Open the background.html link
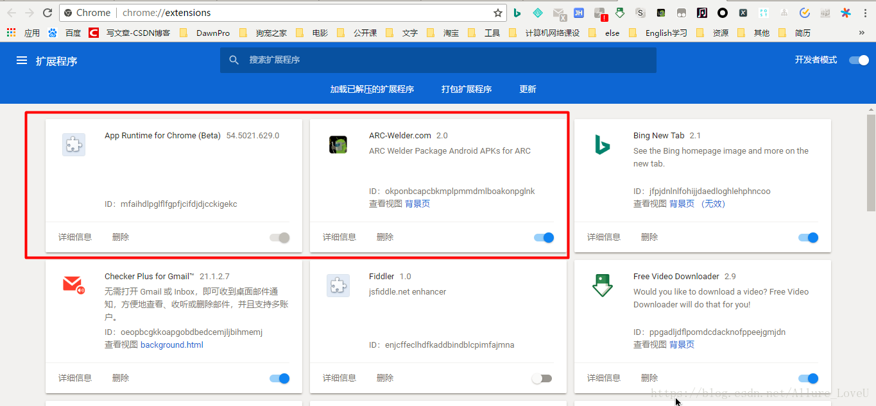The width and height of the screenshot is (876, 406). click(x=172, y=345)
